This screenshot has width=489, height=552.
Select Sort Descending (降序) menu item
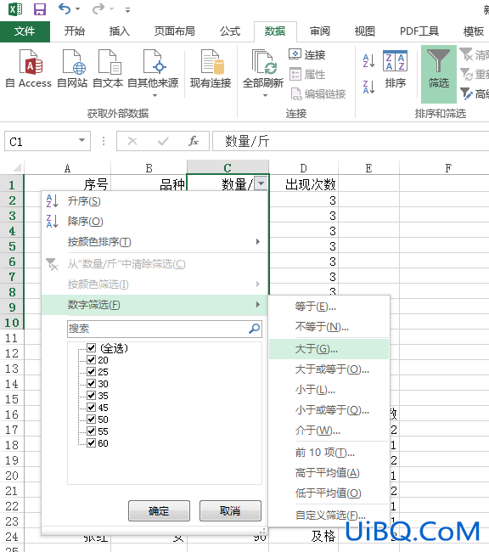pyautogui.click(x=155, y=222)
